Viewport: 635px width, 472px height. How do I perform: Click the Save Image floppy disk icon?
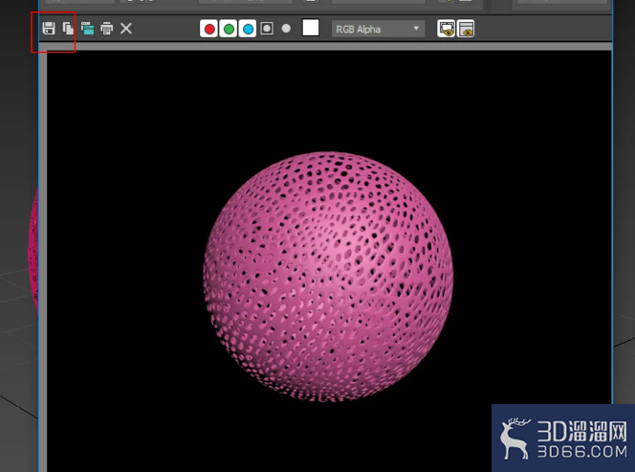(x=49, y=29)
